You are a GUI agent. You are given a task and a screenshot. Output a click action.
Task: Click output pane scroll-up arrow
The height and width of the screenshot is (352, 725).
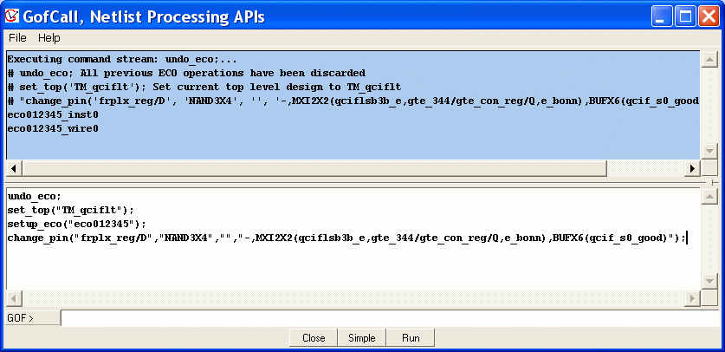click(709, 59)
